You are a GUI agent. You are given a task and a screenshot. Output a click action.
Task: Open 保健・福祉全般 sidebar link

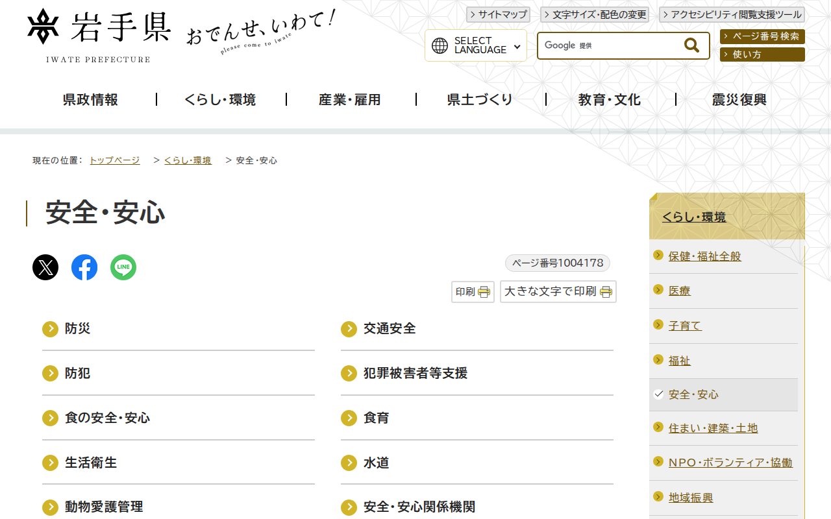pos(705,256)
